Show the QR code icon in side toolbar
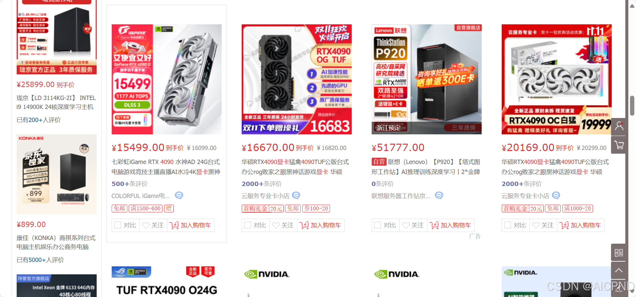 click(x=619, y=253)
